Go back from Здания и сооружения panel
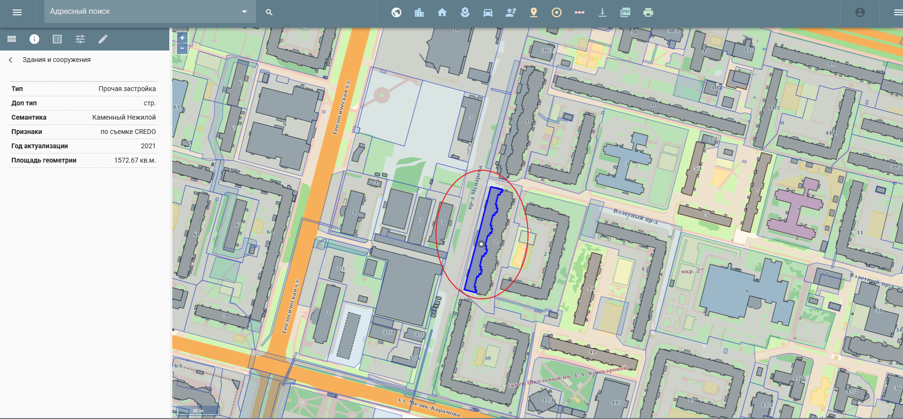 (10, 60)
